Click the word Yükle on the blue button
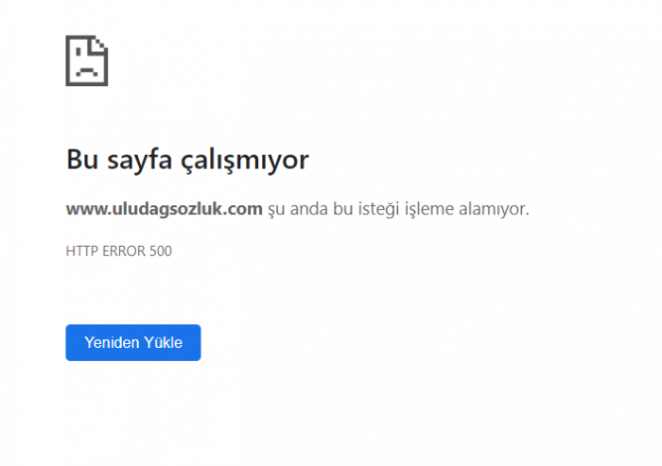This screenshot has width=662, height=466. click(164, 342)
